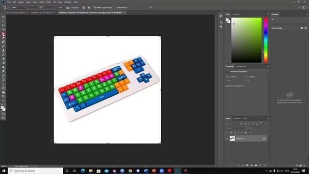
Task: Toggle lock transparent pixels in the Layers panel
Action: 231,133
